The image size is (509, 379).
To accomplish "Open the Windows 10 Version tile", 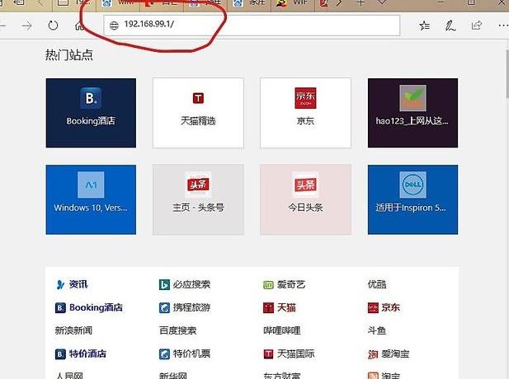I will (x=91, y=199).
